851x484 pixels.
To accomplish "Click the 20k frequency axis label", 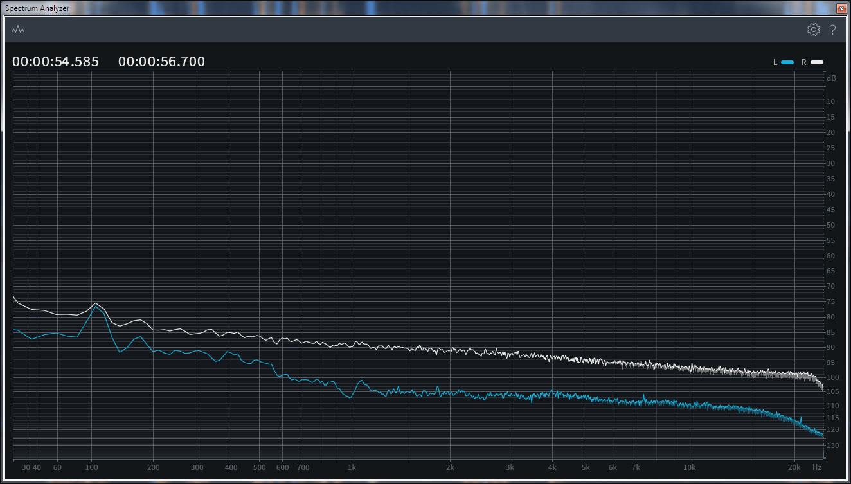I will [x=794, y=467].
